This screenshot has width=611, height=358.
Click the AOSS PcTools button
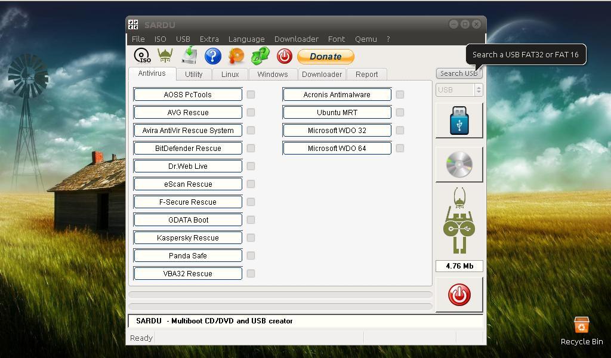point(188,95)
